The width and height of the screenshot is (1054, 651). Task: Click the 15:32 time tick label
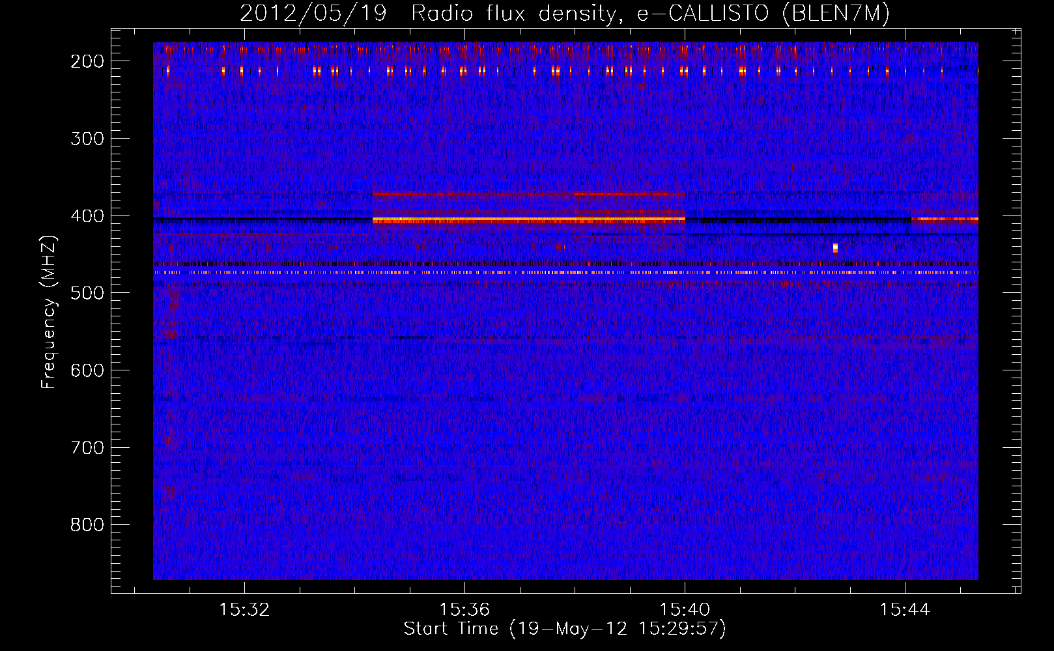coord(244,609)
